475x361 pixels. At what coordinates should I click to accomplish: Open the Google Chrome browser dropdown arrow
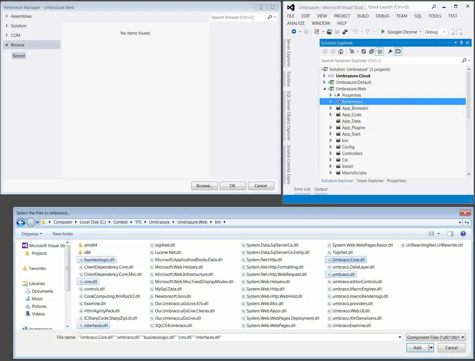420,32
